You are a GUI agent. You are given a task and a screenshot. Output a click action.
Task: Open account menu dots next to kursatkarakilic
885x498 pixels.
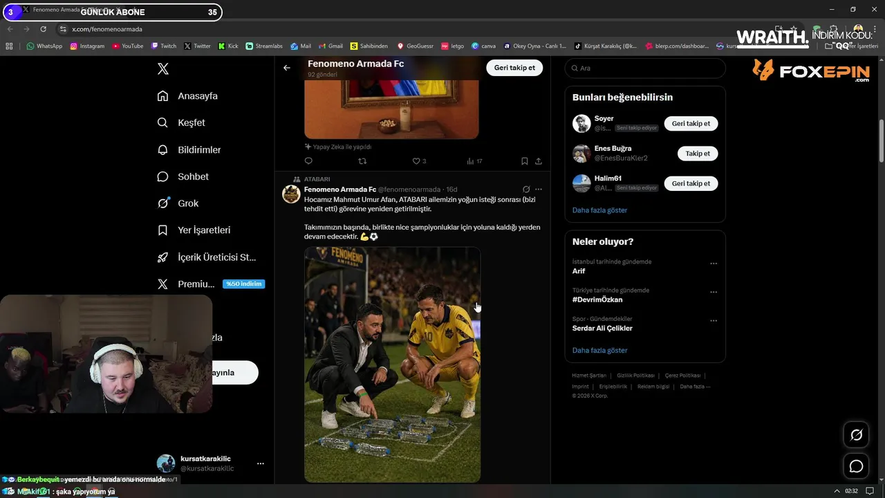tap(261, 463)
